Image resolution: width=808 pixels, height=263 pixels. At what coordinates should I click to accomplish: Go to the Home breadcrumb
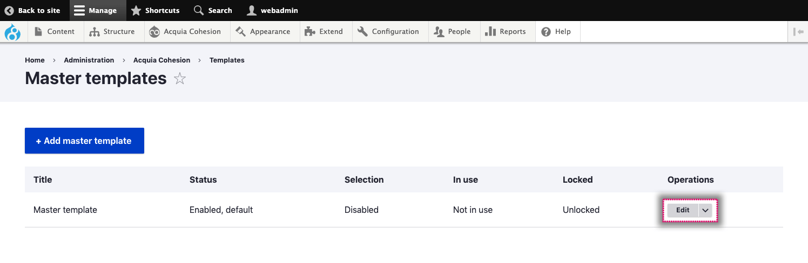coord(35,60)
